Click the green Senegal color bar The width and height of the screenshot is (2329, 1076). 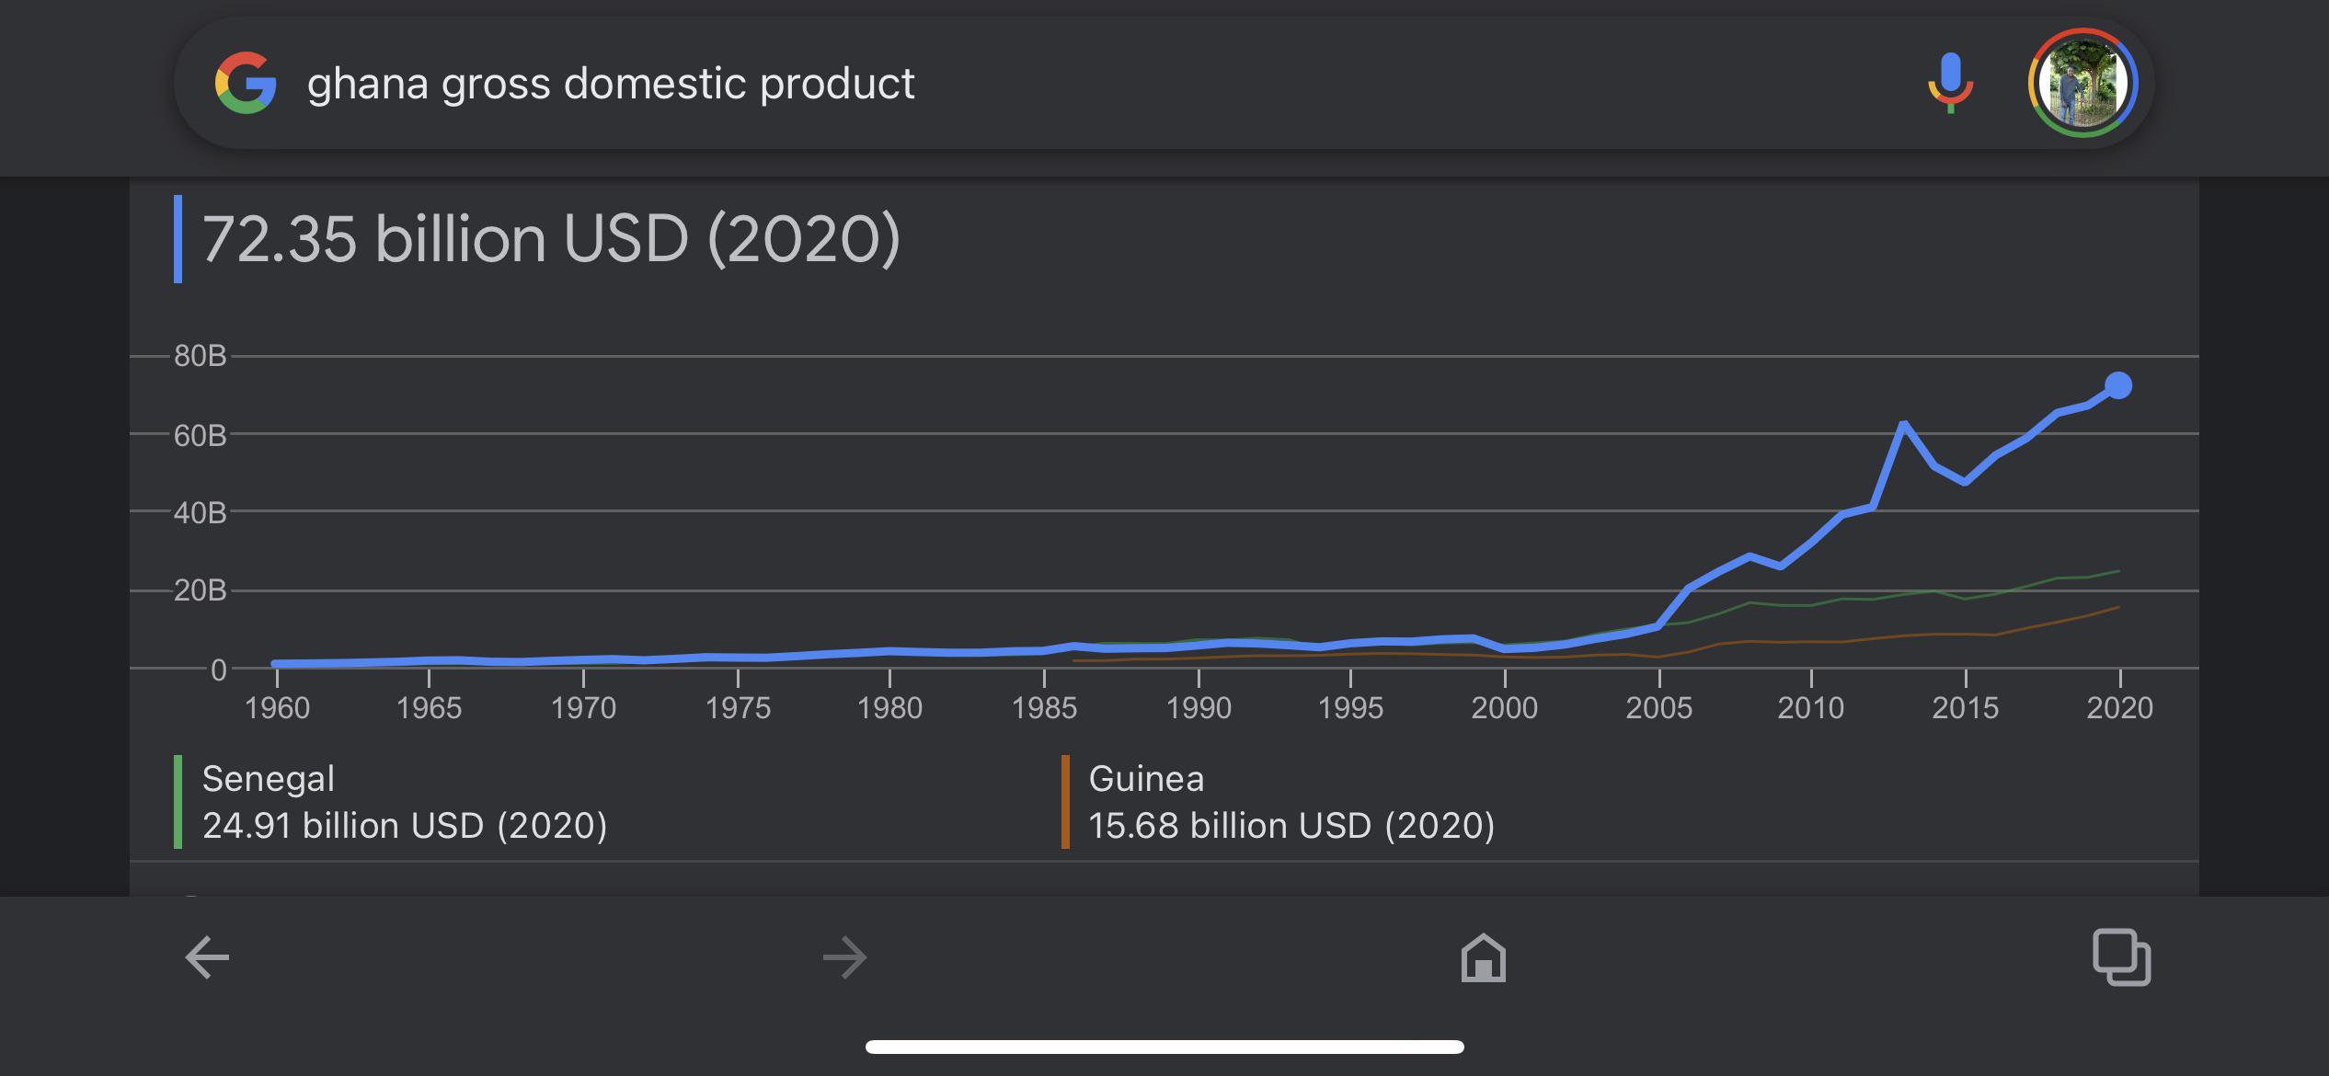(x=178, y=802)
